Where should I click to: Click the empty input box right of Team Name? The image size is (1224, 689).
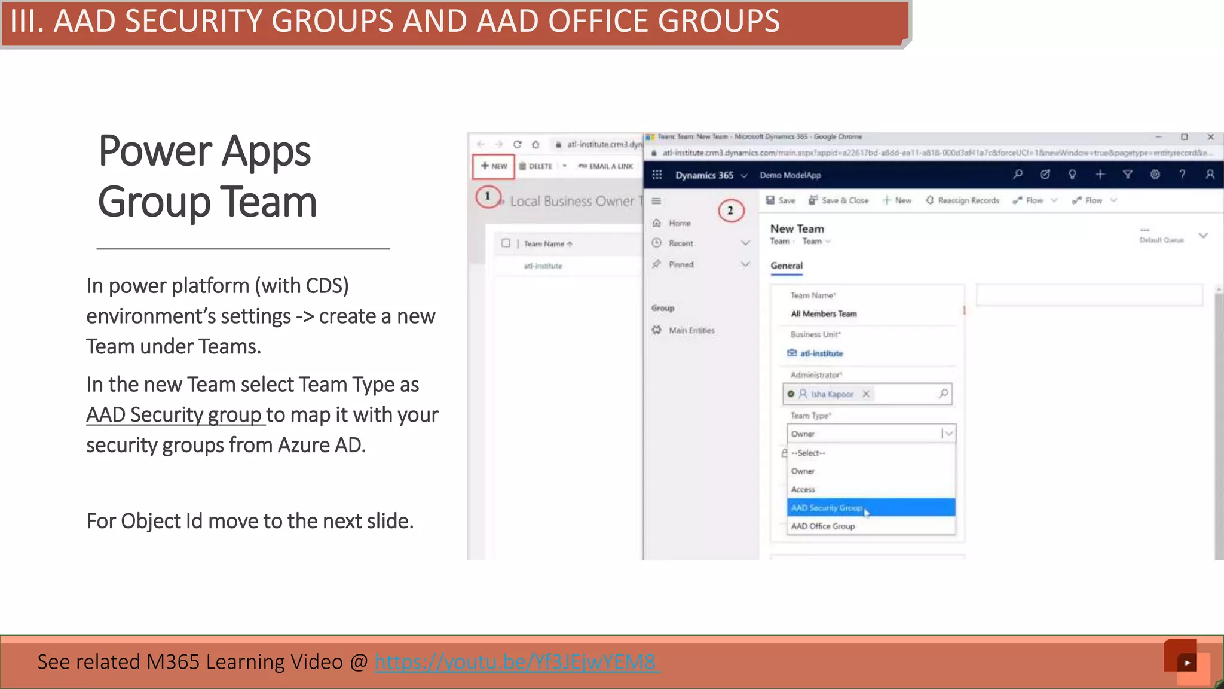click(x=1089, y=295)
